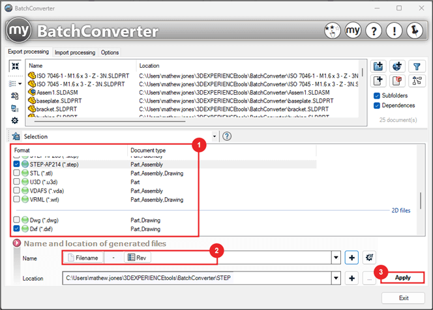Open the Options tab
This screenshot has width=433, height=310.
pos(110,52)
